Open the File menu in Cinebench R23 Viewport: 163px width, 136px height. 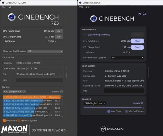[3, 7]
